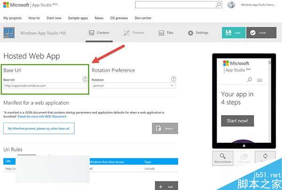The height and width of the screenshot is (190, 282).
Task: Click the Hosted Web App heading
Action: click(31, 56)
